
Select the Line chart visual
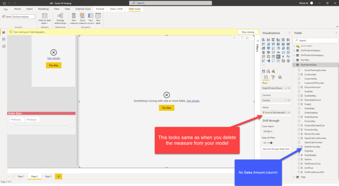tap(263, 44)
